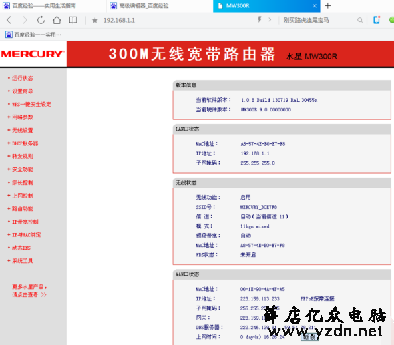Click the hardware version MW300R 9.0 00000000
This screenshot has height=345, width=394.
pos(266,109)
